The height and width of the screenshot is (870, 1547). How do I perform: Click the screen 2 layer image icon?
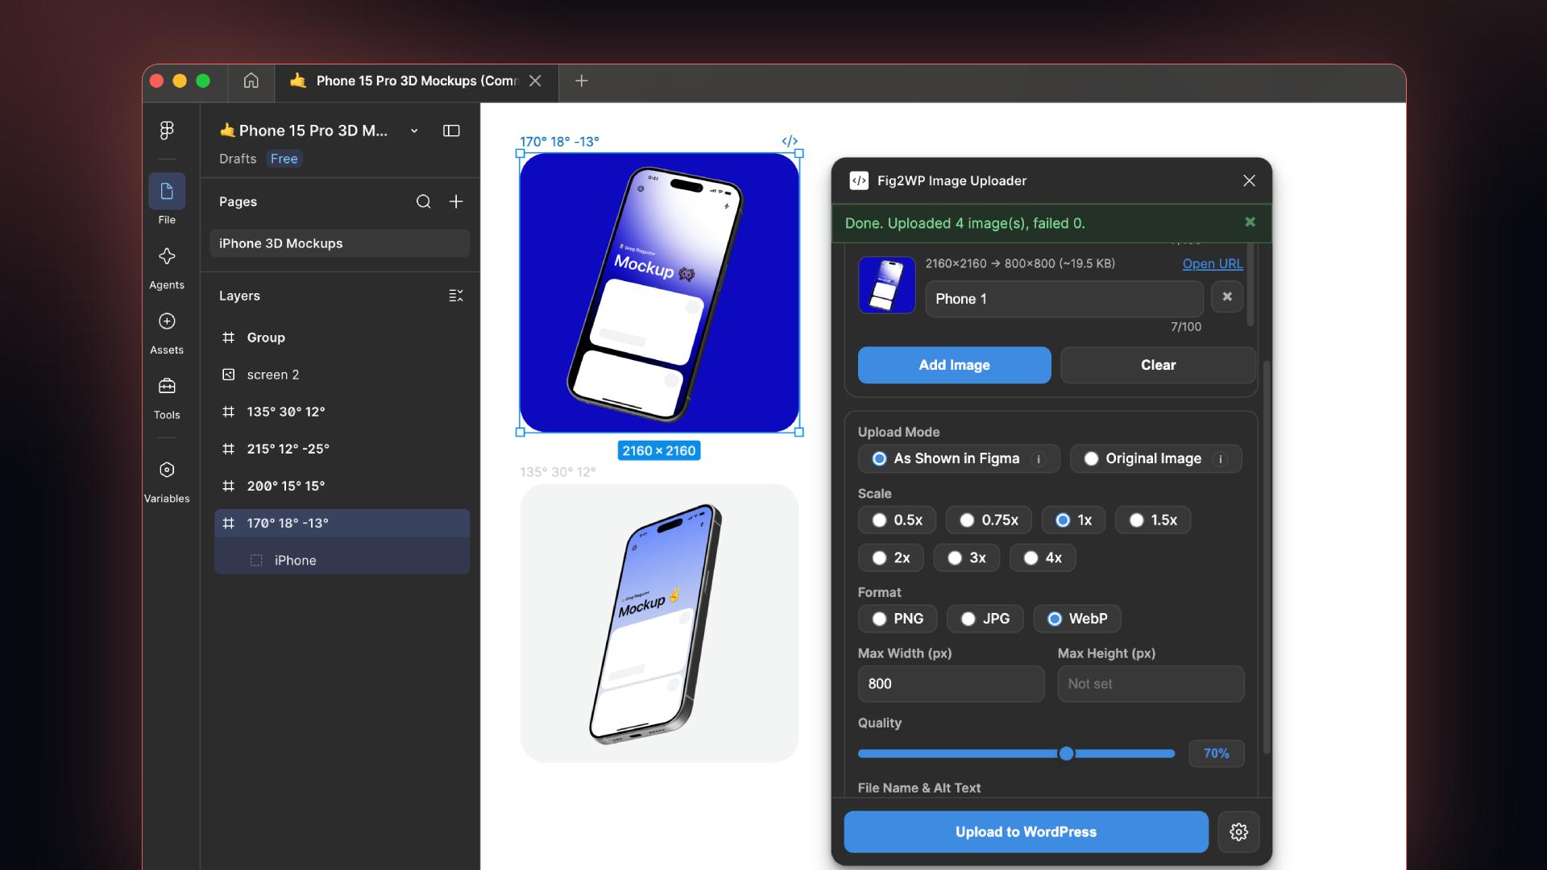(229, 375)
